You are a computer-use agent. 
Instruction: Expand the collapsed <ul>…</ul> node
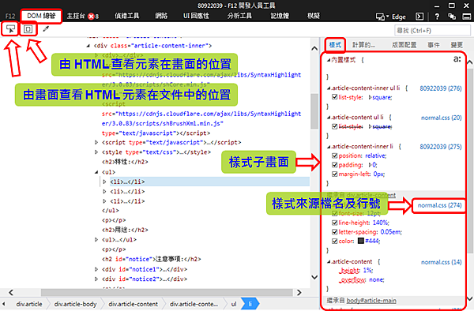click(x=96, y=240)
